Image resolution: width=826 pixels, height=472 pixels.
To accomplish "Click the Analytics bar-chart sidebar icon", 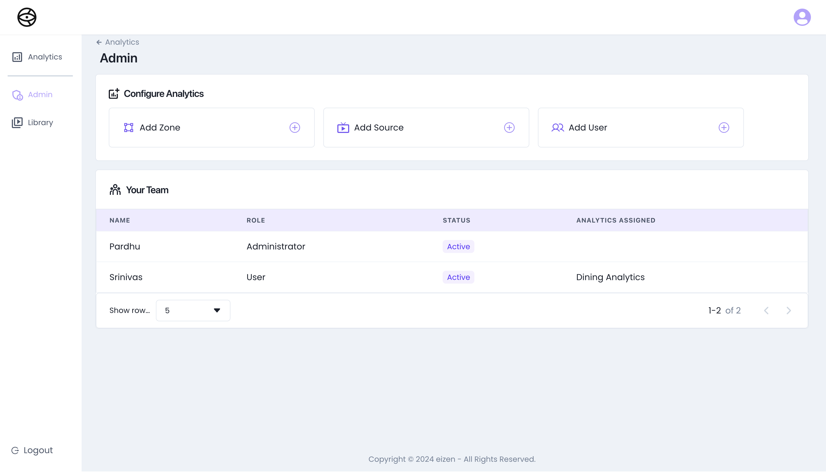I will pyautogui.click(x=17, y=57).
